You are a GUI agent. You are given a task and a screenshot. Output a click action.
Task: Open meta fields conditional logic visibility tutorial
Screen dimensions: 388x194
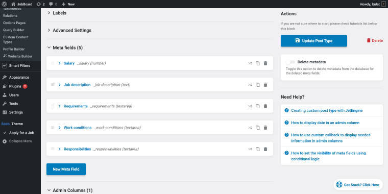tap(328, 156)
